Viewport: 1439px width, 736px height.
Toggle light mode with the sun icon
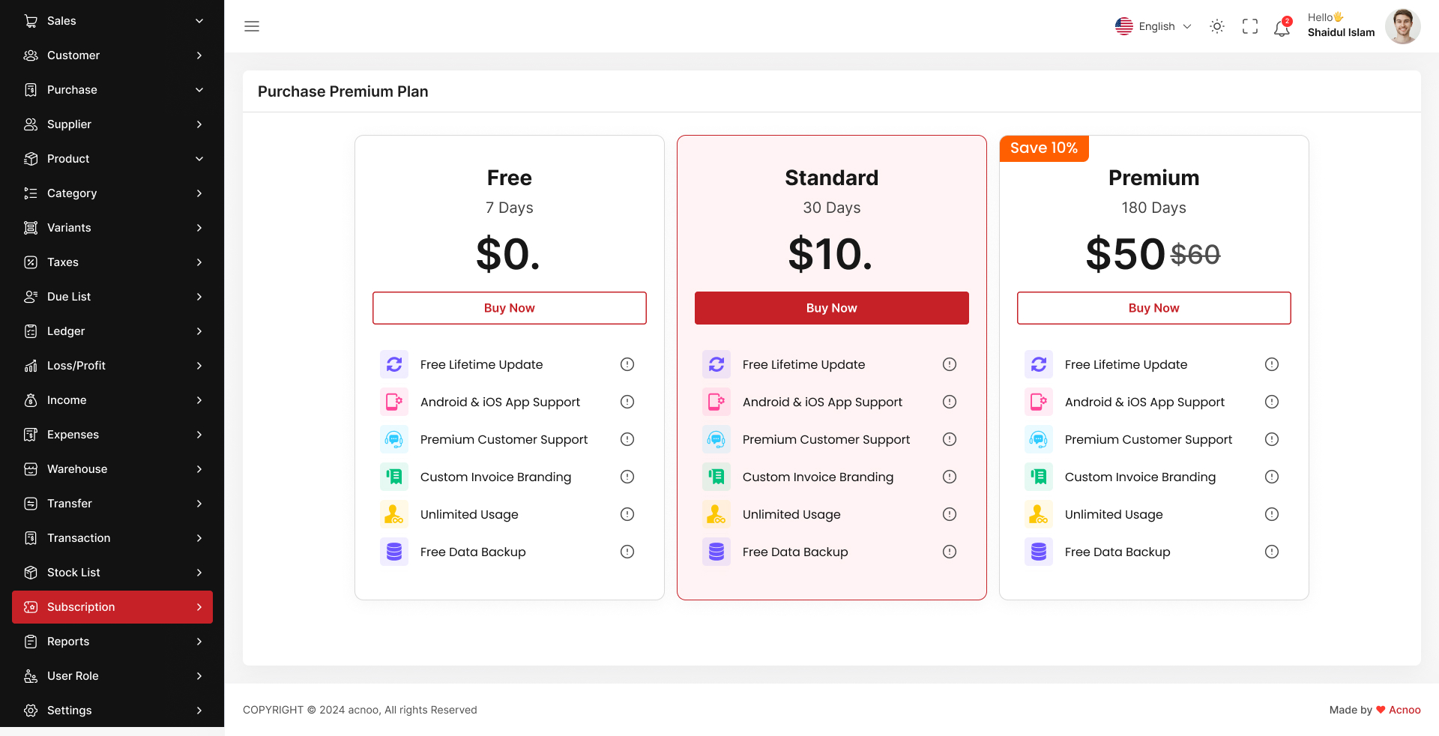[1216, 26]
